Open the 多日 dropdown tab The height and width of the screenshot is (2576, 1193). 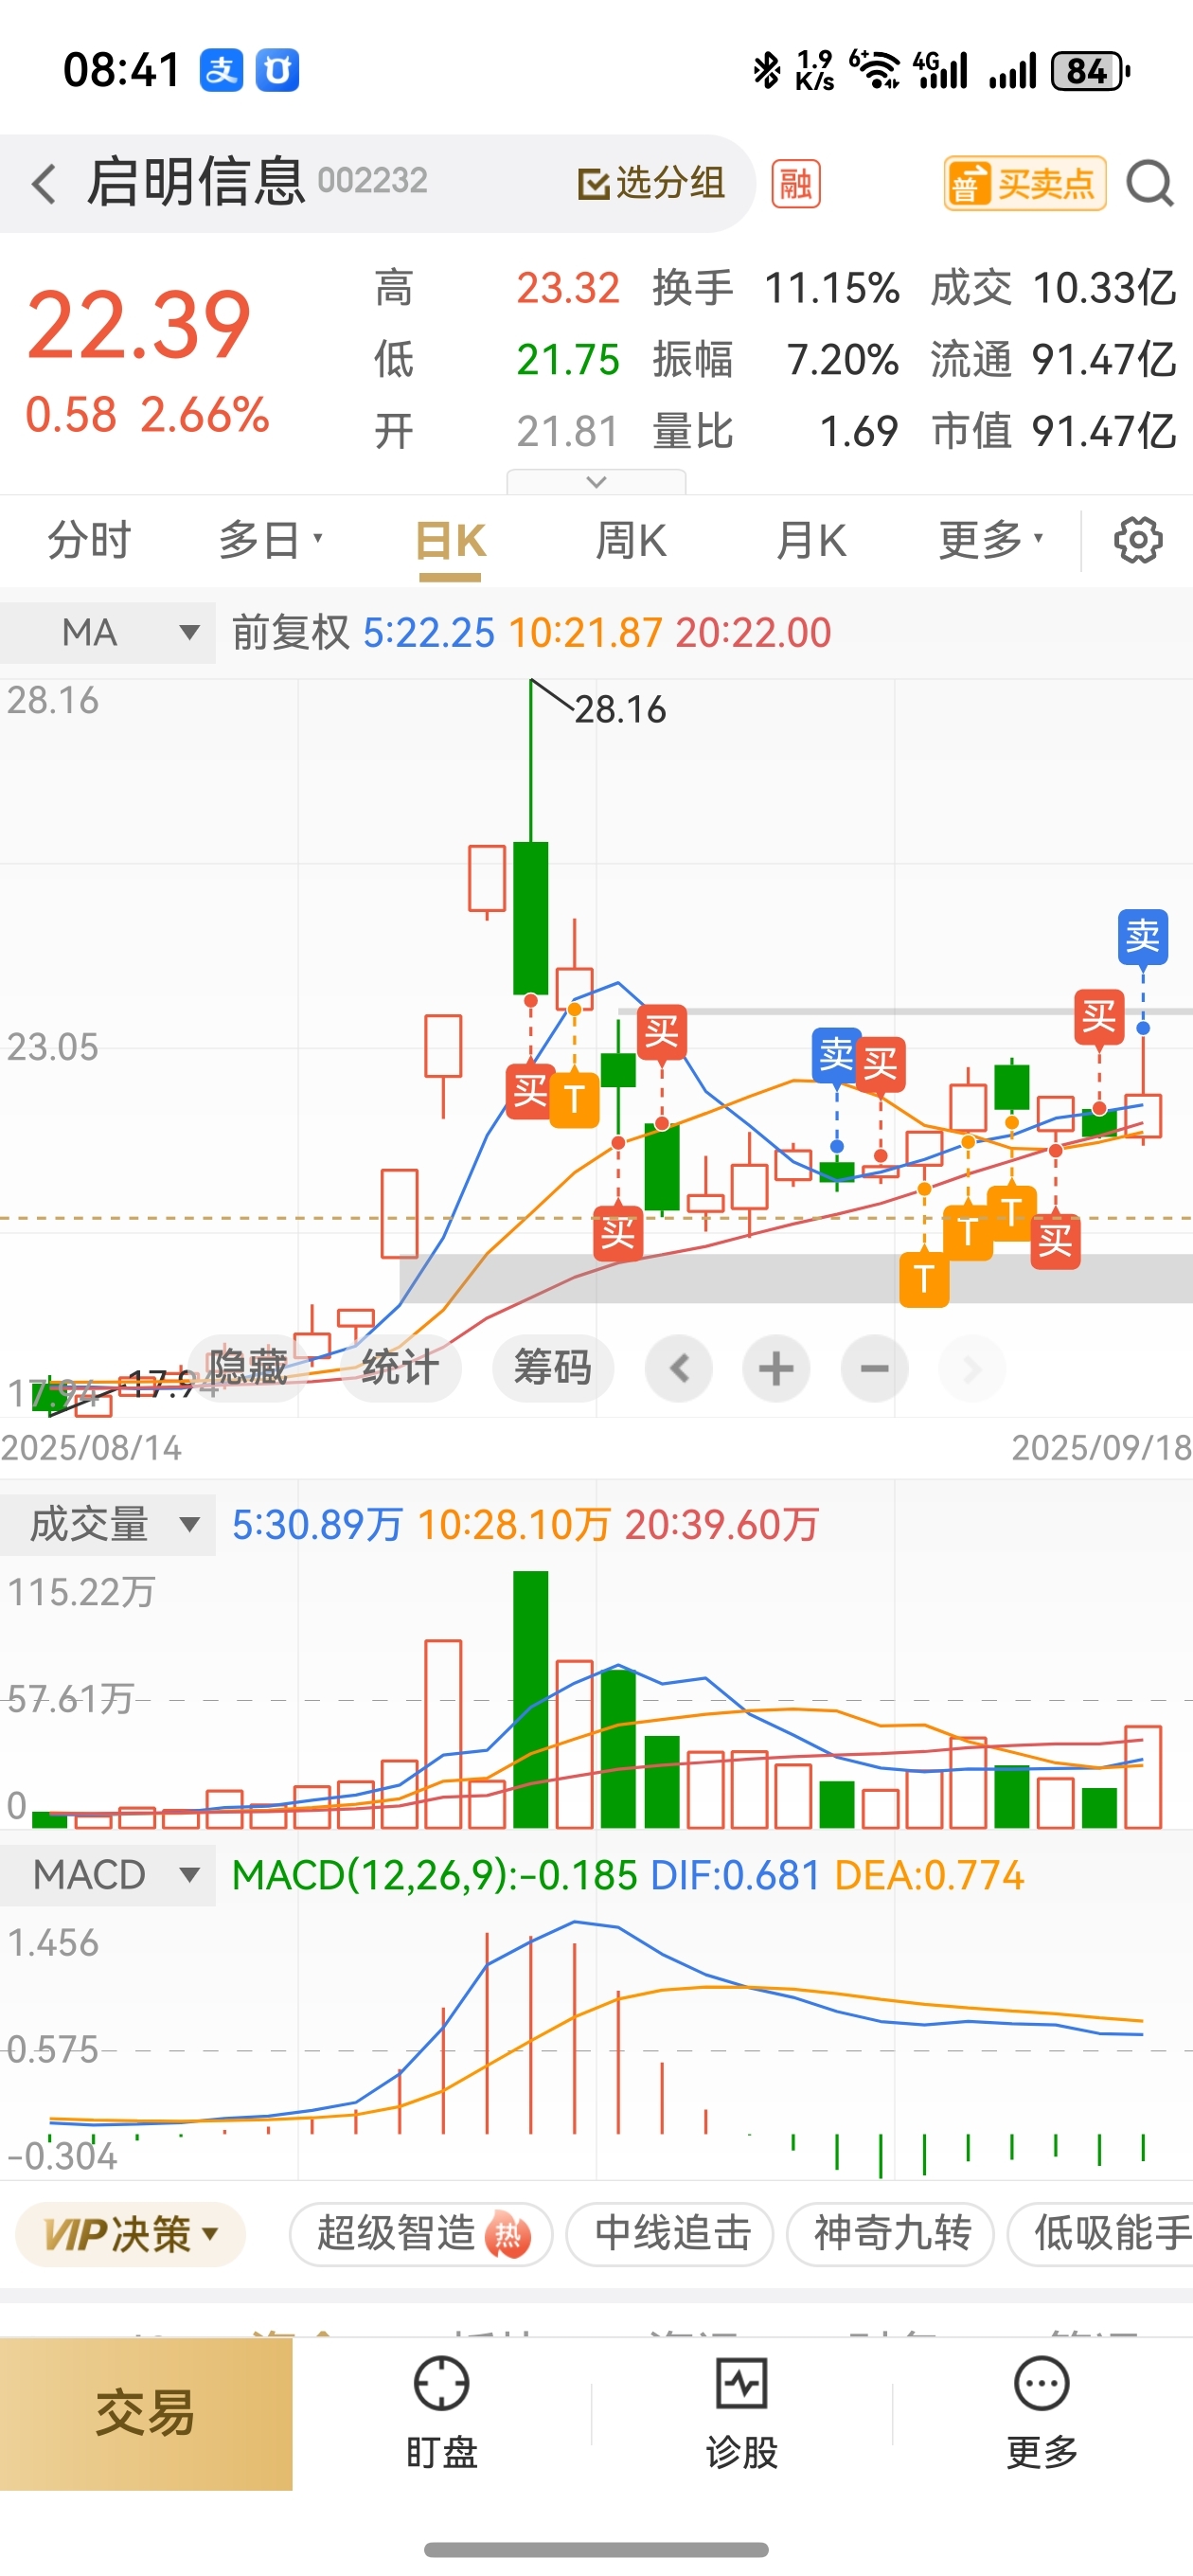tap(270, 540)
